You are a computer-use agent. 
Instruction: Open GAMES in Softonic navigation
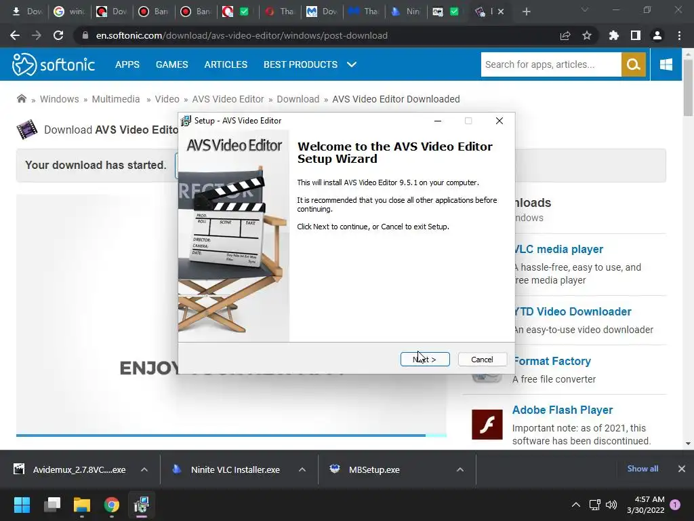tap(171, 64)
